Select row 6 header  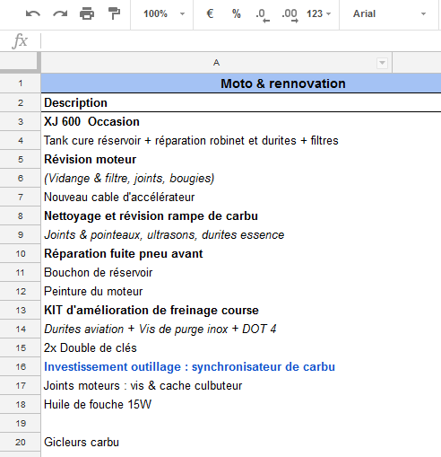[x=20, y=178]
